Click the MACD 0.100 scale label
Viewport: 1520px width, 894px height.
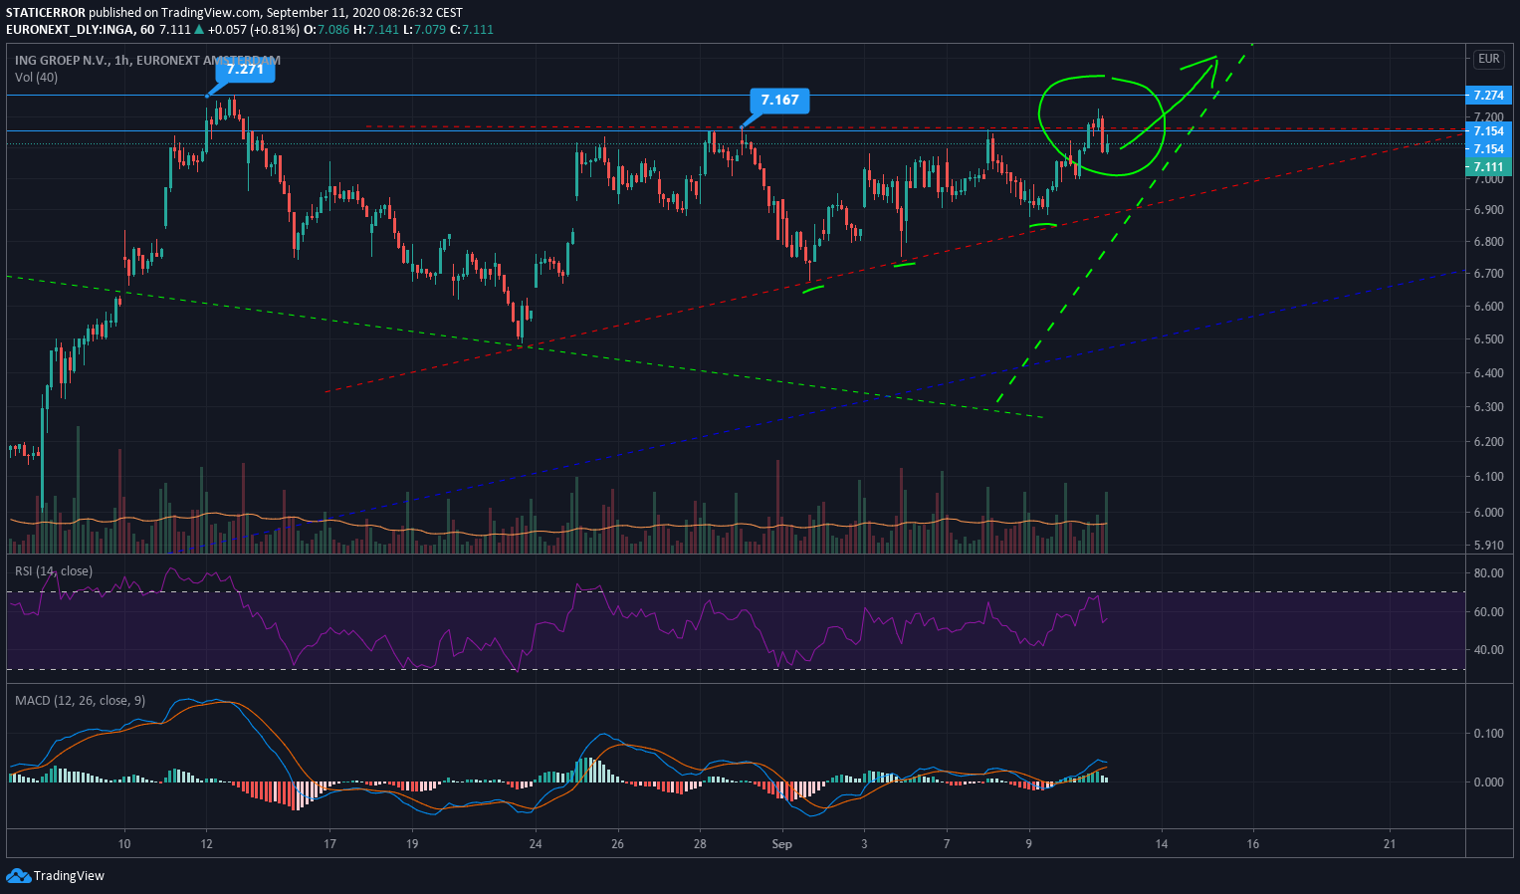pyautogui.click(x=1489, y=734)
